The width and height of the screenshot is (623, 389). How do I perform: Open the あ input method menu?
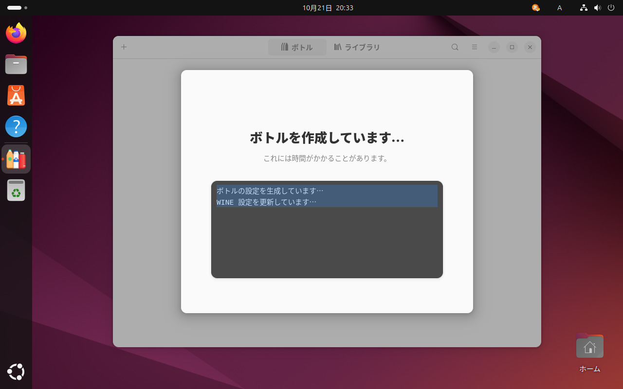535,8
